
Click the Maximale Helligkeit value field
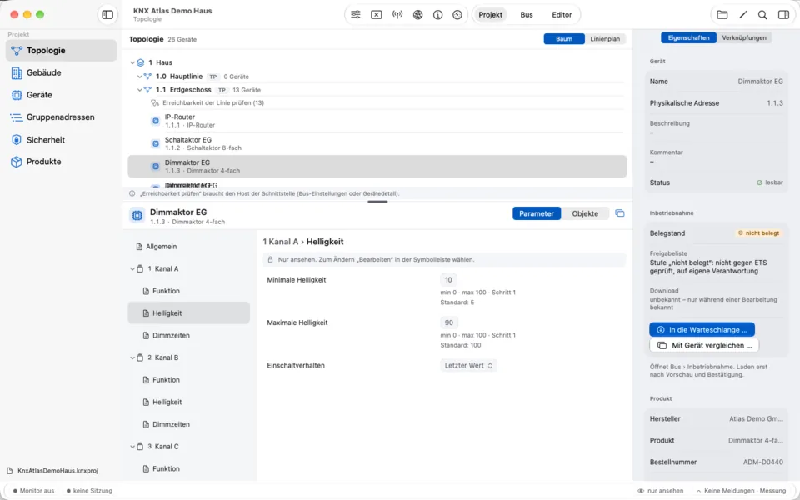tap(448, 322)
